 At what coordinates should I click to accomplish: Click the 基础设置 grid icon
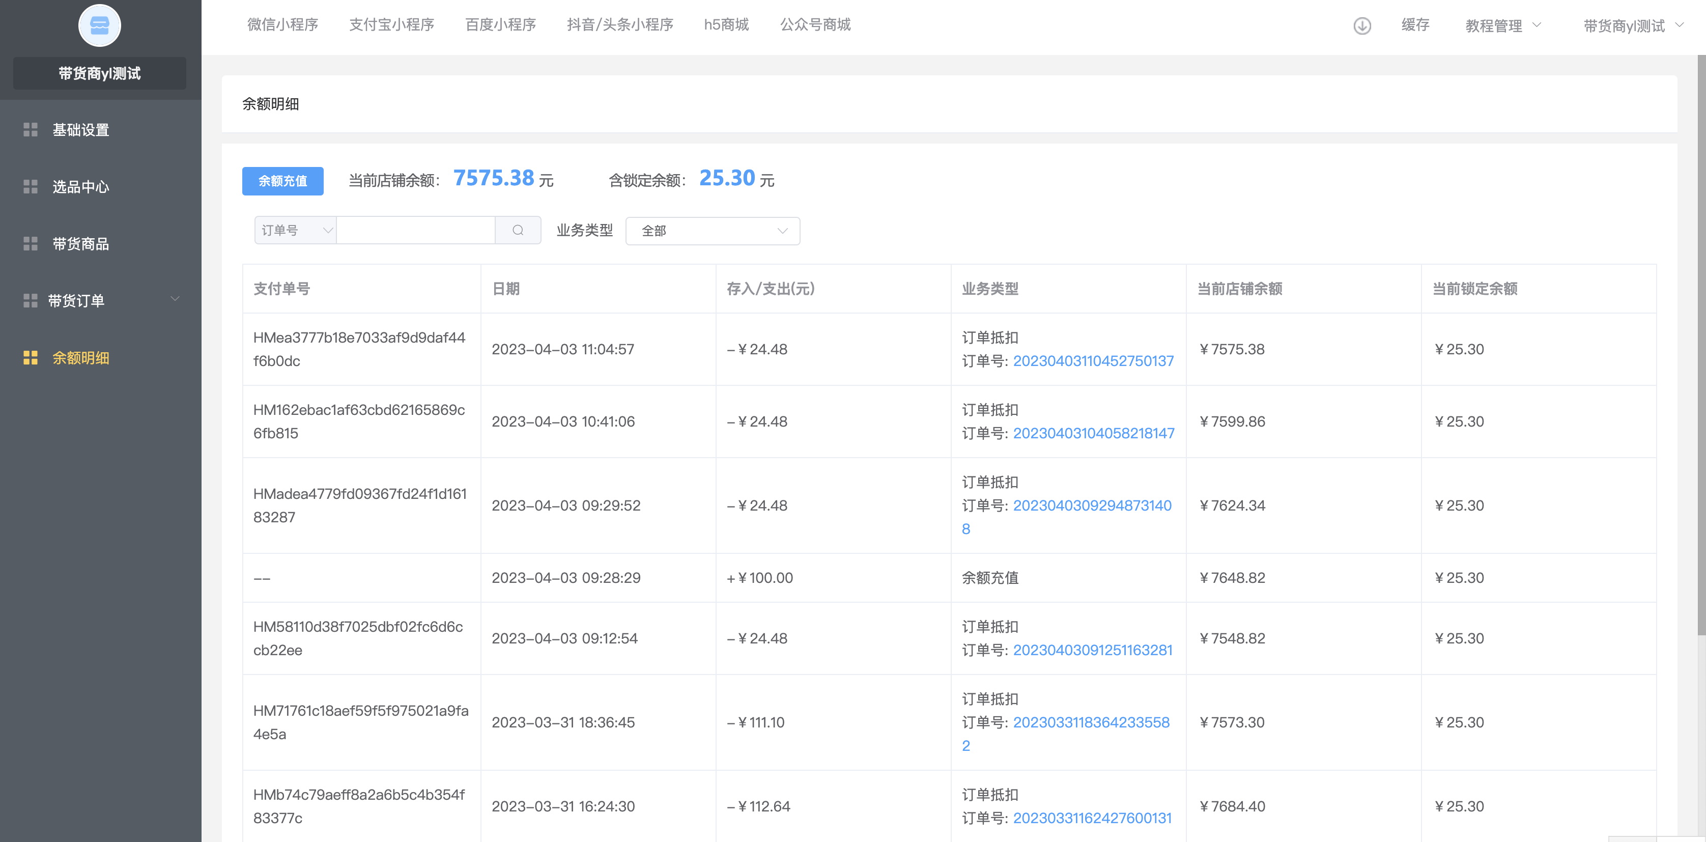(31, 130)
